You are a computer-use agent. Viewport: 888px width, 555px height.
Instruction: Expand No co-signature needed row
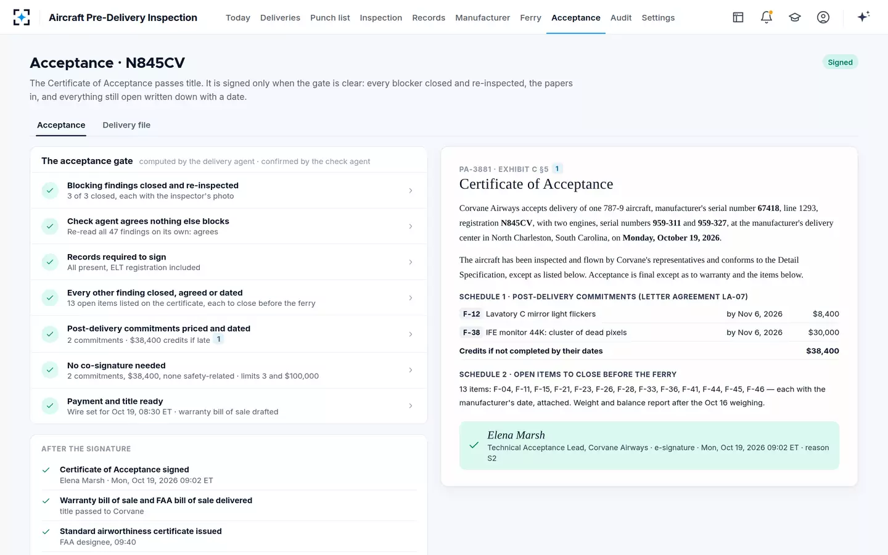(x=229, y=370)
